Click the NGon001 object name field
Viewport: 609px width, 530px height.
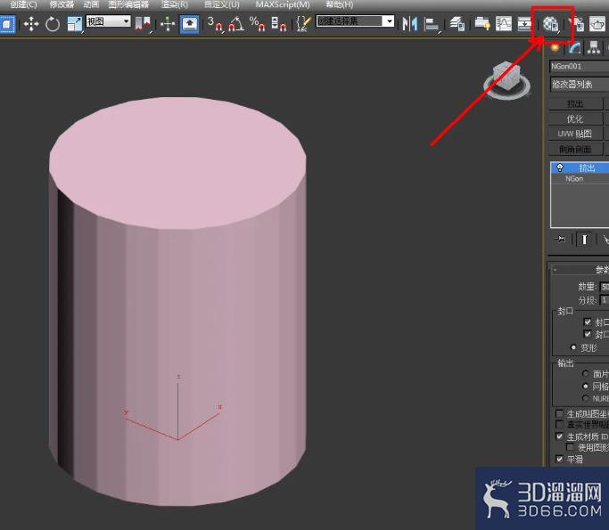(579, 66)
